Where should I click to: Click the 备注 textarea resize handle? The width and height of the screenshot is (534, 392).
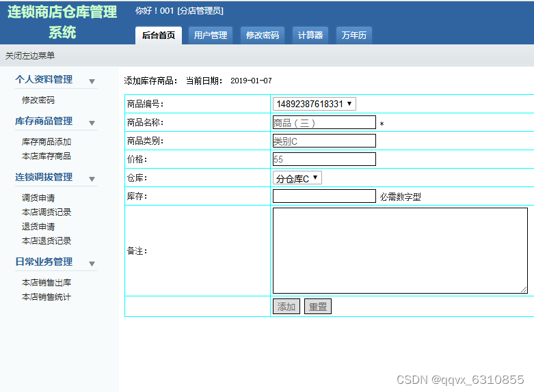tap(524, 290)
